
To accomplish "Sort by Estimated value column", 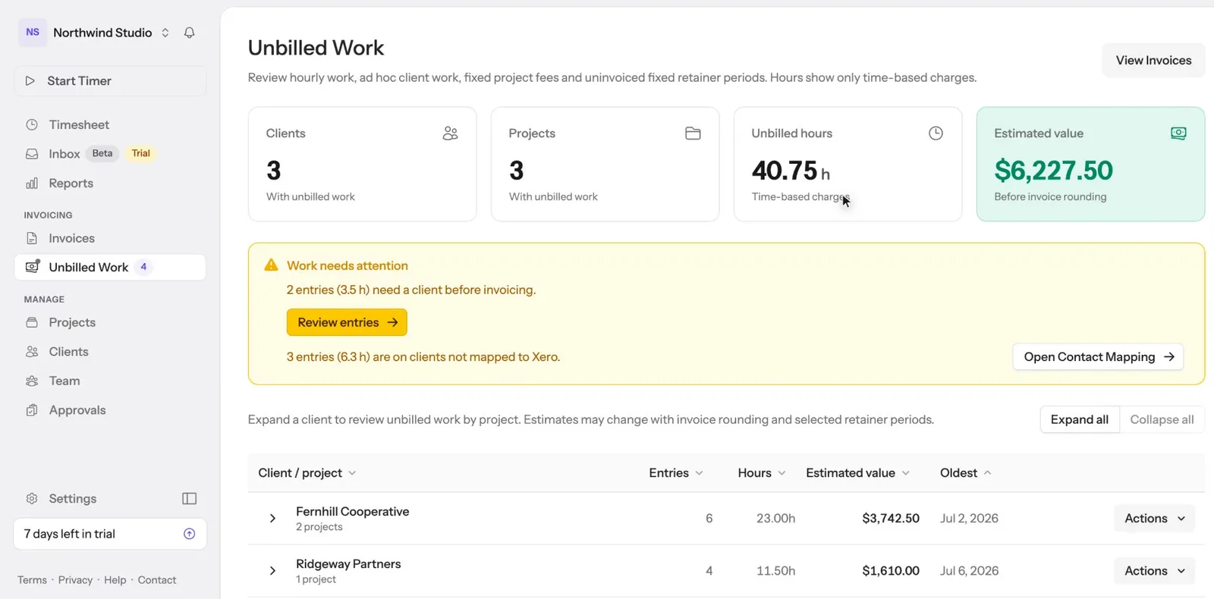I will pyautogui.click(x=857, y=473).
